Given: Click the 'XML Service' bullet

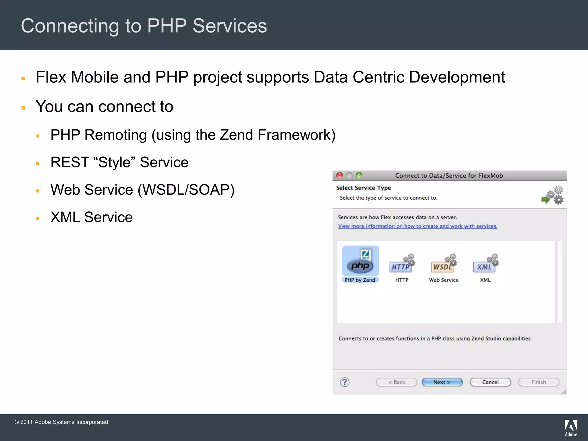Looking at the screenshot, I should click(92, 217).
